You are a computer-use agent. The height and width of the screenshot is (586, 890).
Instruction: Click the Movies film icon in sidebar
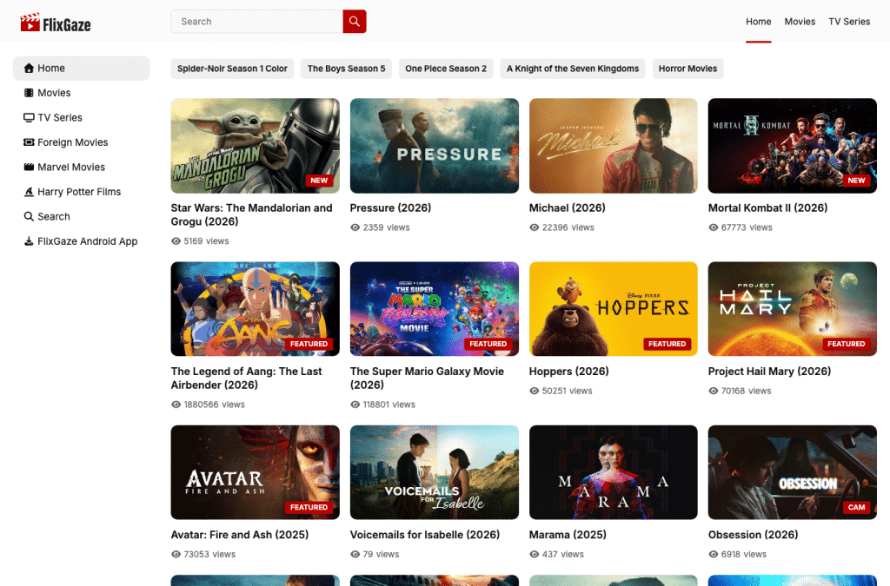[x=29, y=93]
